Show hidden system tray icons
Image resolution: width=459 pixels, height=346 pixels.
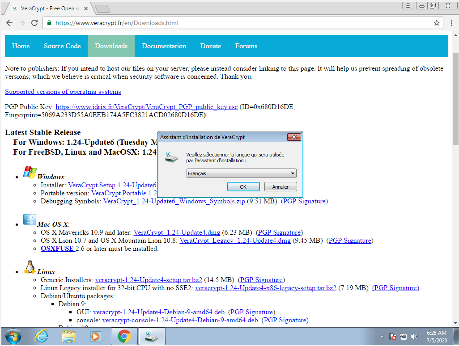[382, 337]
